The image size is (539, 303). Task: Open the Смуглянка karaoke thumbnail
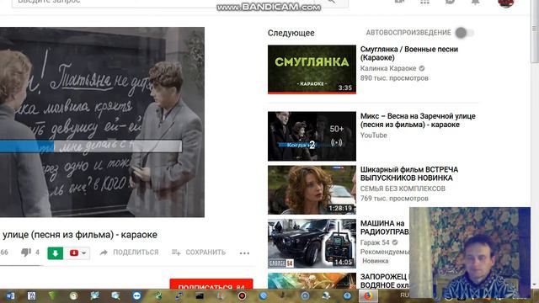(312, 69)
